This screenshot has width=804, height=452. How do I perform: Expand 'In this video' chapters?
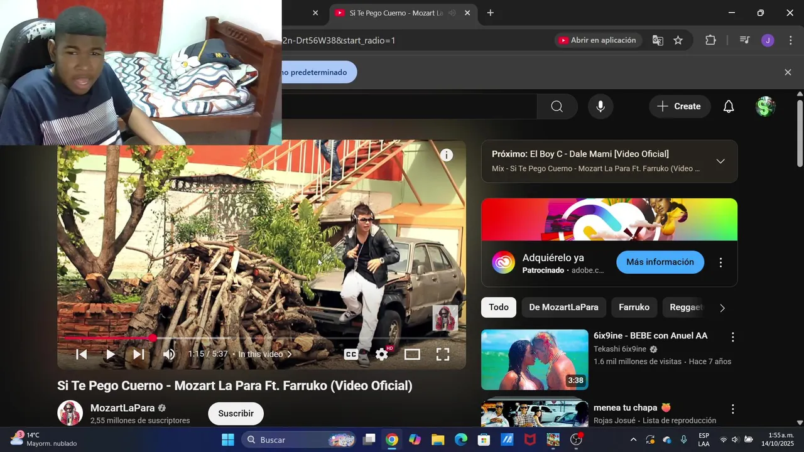265,354
